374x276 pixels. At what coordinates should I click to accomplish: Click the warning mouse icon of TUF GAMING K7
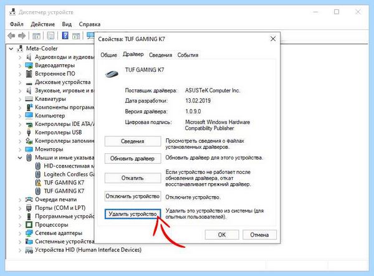tap(38, 183)
